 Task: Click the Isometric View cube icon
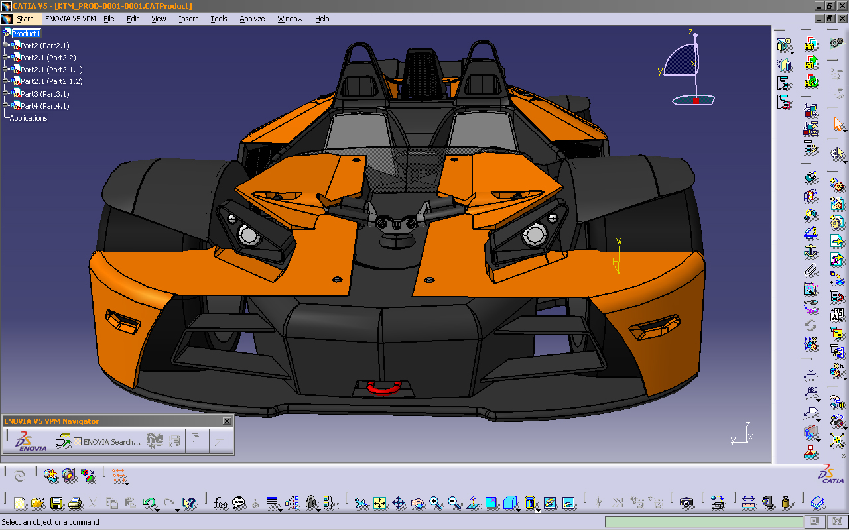[x=509, y=503]
